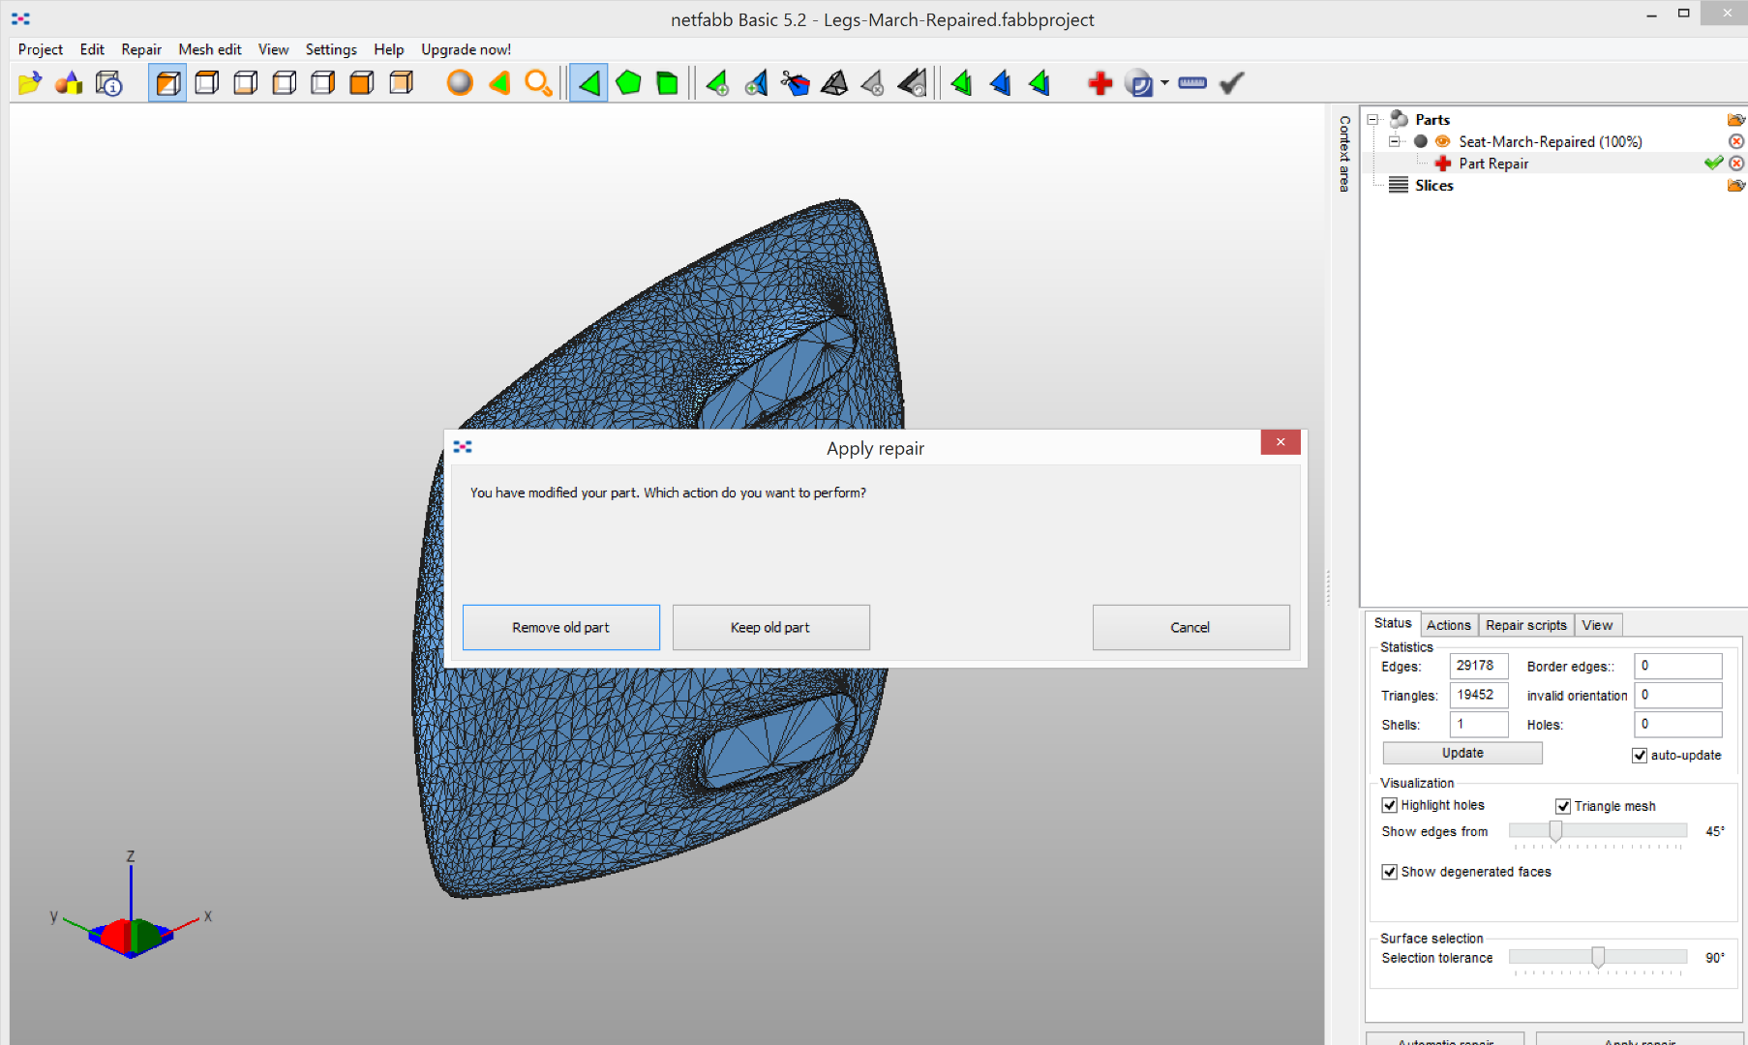The width and height of the screenshot is (1748, 1045).
Task: Click the red x on Seat-March-Repaired row
Action: (1736, 141)
